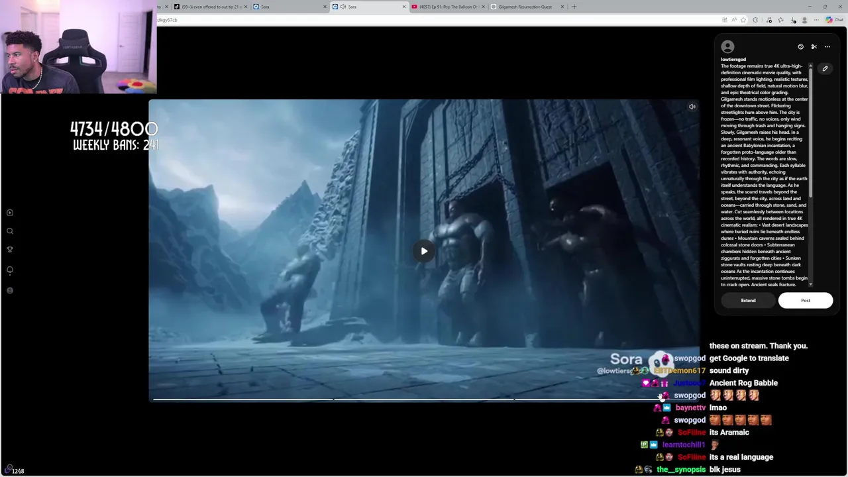848x477 pixels.
Task: Click chat message 'its Aramaic'
Action: click(729, 433)
